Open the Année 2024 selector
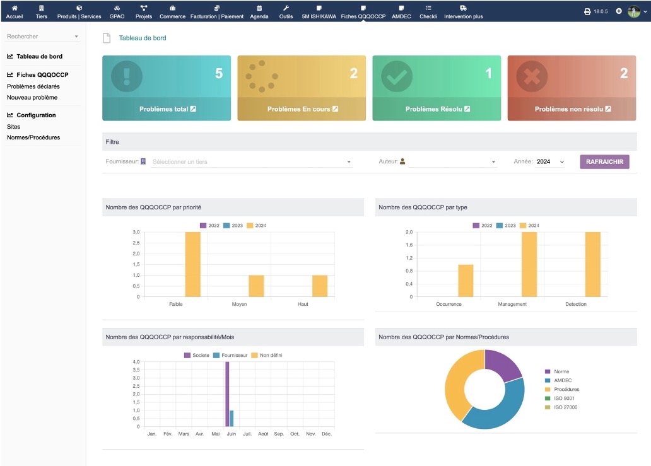 550,162
